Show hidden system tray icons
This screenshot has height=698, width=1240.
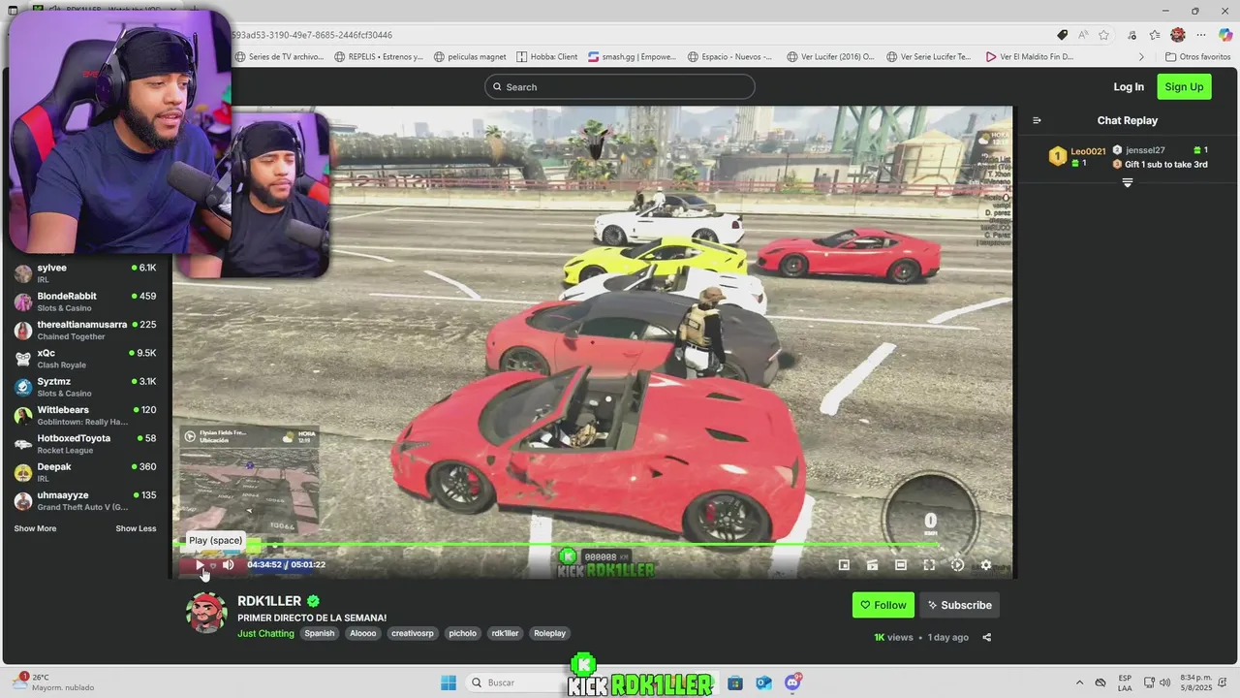1079,682
